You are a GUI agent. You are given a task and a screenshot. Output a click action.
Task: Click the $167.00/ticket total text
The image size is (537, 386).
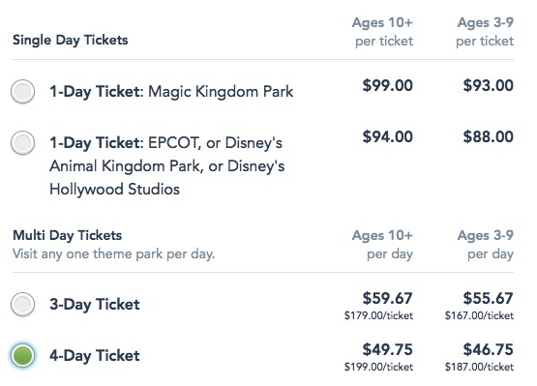479,315
